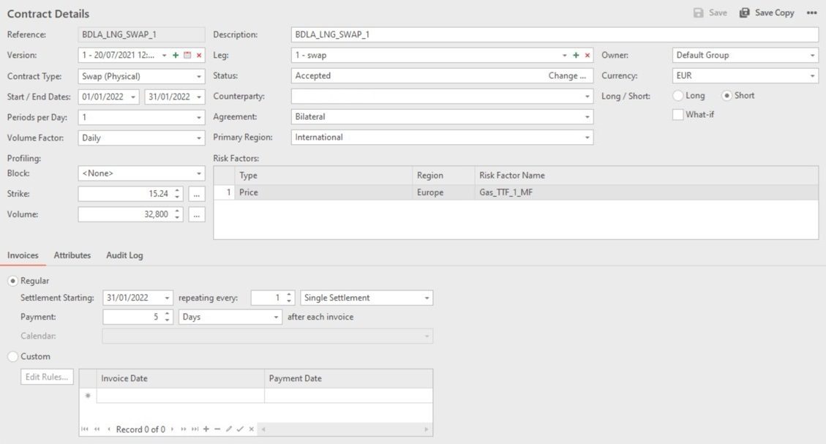Enable the What-if checkbox
This screenshot has width=826, height=444.
pos(678,115)
